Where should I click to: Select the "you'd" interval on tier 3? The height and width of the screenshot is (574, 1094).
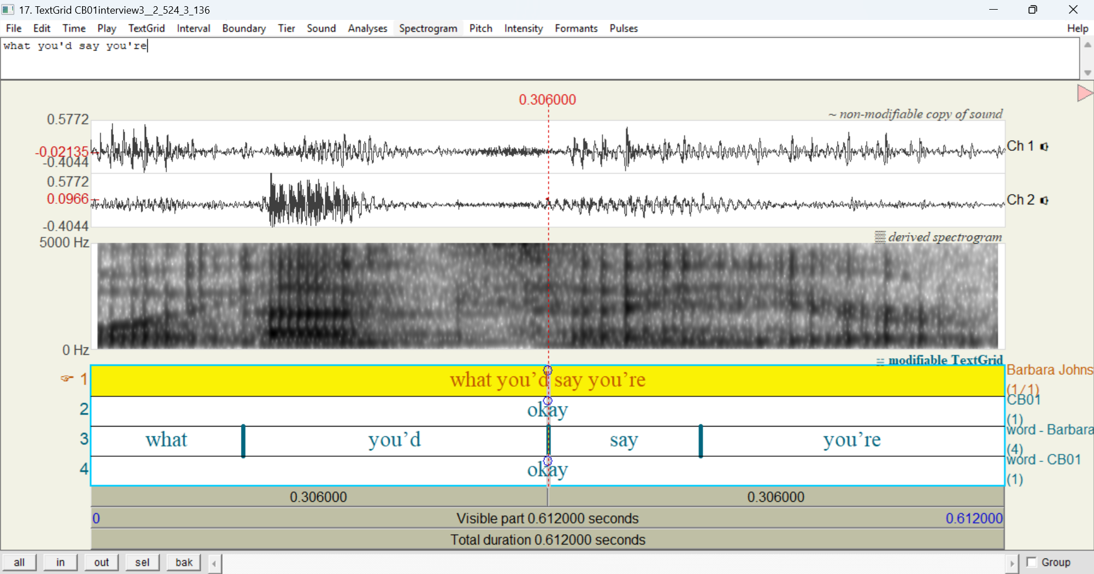tap(394, 441)
